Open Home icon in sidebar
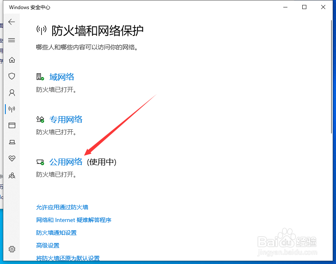The image size is (336, 264). coord(12,60)
